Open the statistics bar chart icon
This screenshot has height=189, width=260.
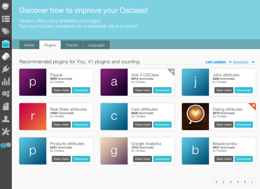tap(6, 81)
